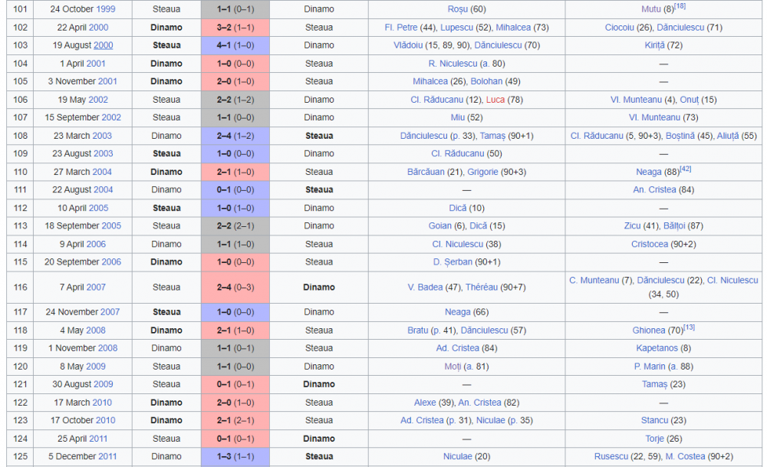Open reference [42] next to Neaga
Viewport: 767px width, 467px height.
pos(685,169)
